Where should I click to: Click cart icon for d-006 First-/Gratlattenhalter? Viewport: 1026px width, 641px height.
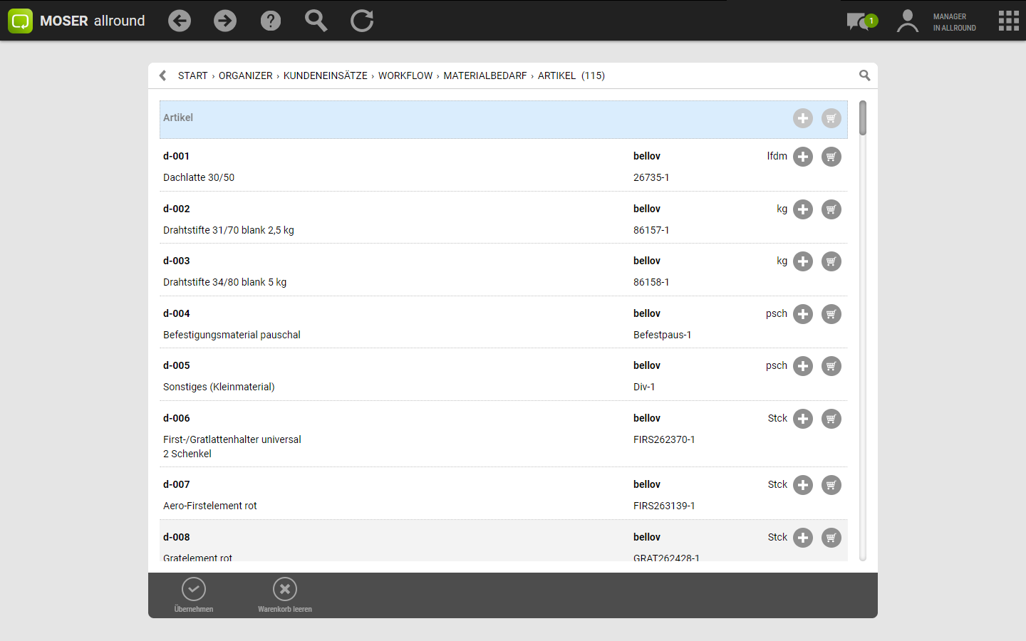click(x=831, y=419)
